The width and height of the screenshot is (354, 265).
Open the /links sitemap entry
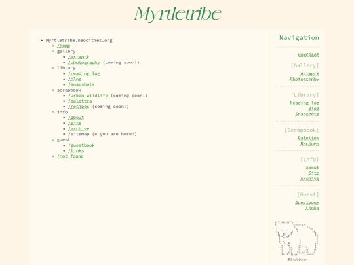tap(76, 150)
